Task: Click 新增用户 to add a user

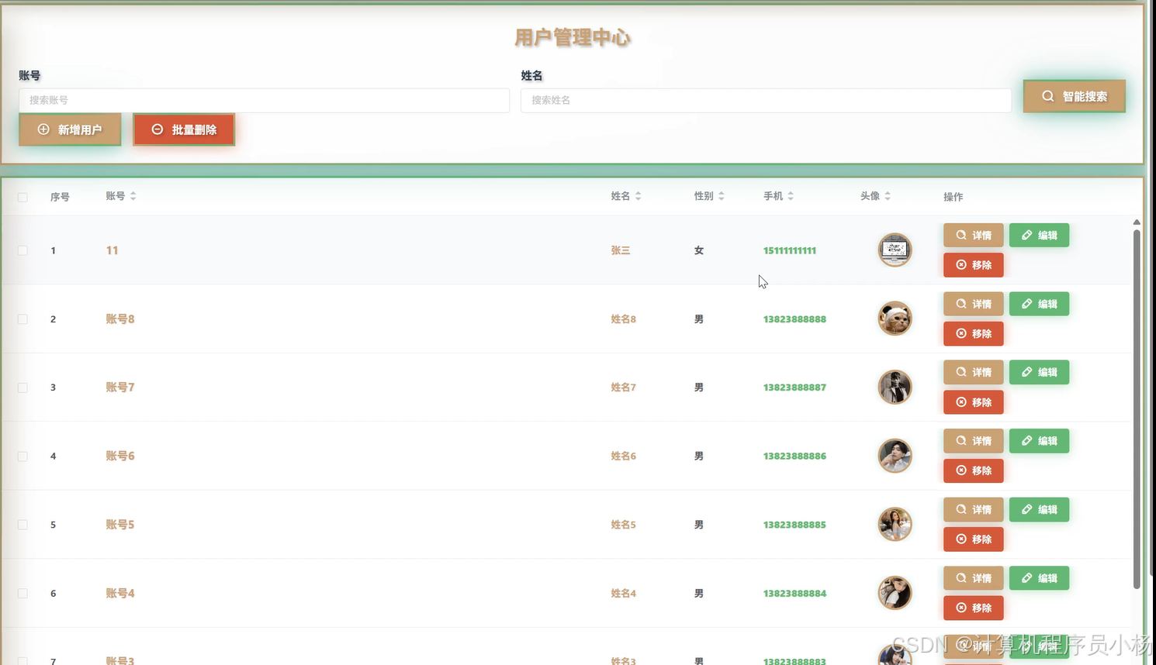Action: (70, 129)
